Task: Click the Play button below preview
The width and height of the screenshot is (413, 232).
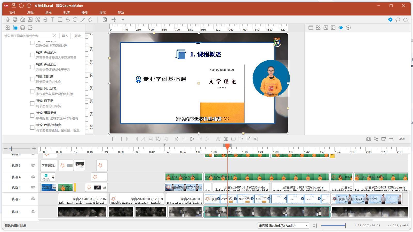Action: (x=192, y=139)
